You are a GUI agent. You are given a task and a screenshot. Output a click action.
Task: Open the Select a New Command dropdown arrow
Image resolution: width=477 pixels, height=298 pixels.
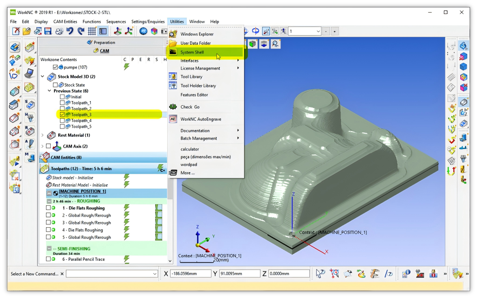pyautogui.click(x=155, y=274)
